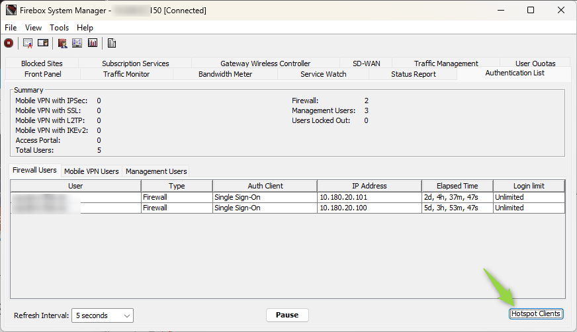
Task: Expand the Refresh Interval dropdown
Action: pos(102,315)
